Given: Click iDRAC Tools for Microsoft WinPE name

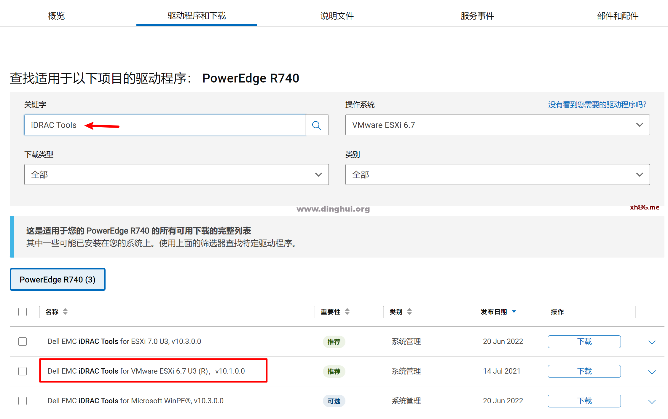Looking at the screenshot, I should pyautogui.click(x=135, y=401).
